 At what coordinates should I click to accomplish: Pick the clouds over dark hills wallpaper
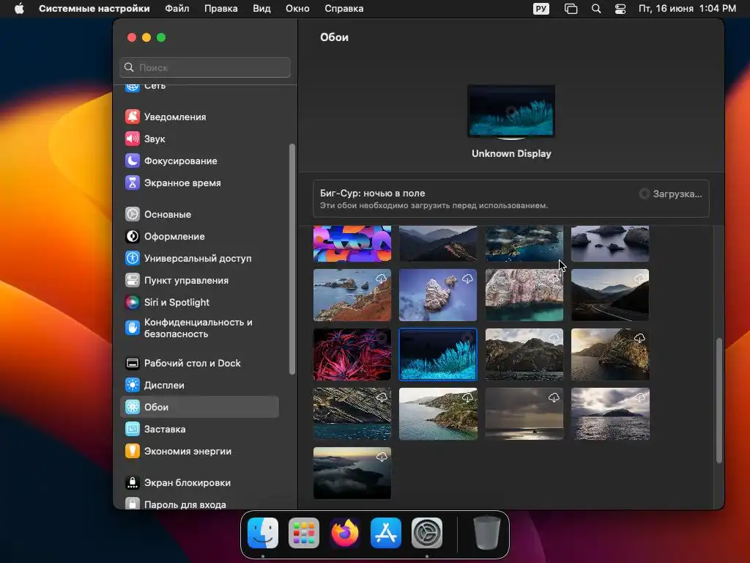pyautogui.click(x=352, y=473)
